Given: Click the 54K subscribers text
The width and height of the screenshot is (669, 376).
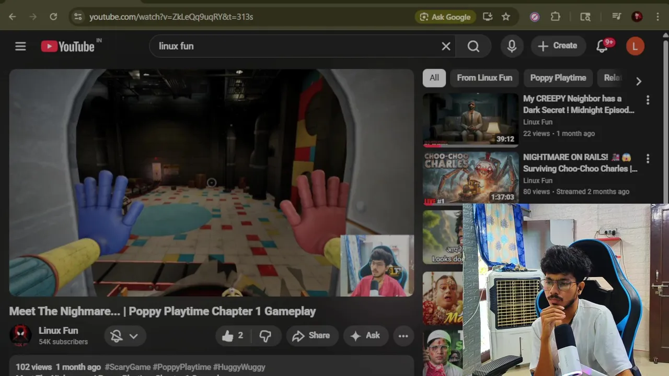Looking at the screenshot, I should 63,342.
